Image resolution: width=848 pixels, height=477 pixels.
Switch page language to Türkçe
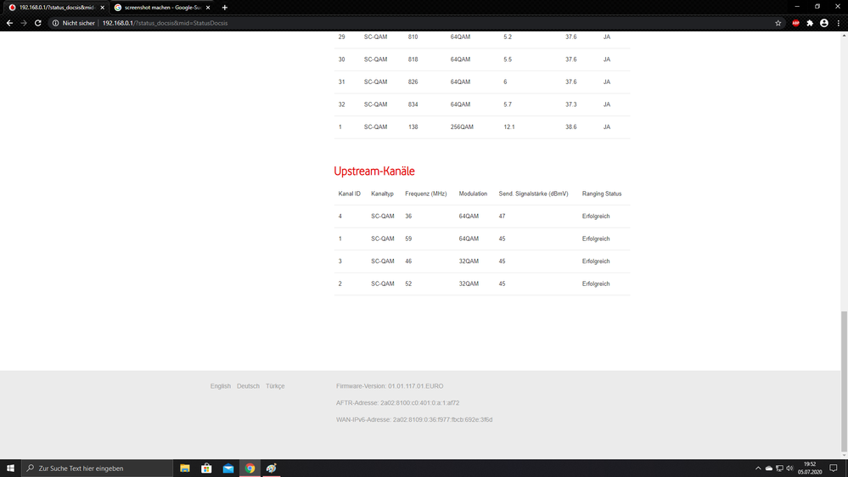pos(275,386)
